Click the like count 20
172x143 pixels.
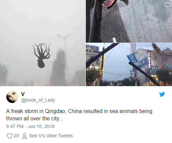point(16,136)
